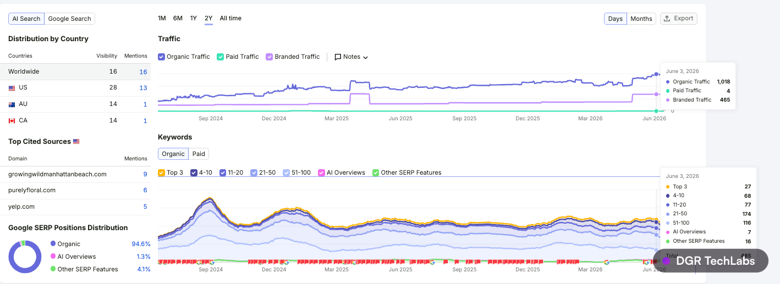
Task: Click the Distribution by Country heading
Action: (48, 39)
